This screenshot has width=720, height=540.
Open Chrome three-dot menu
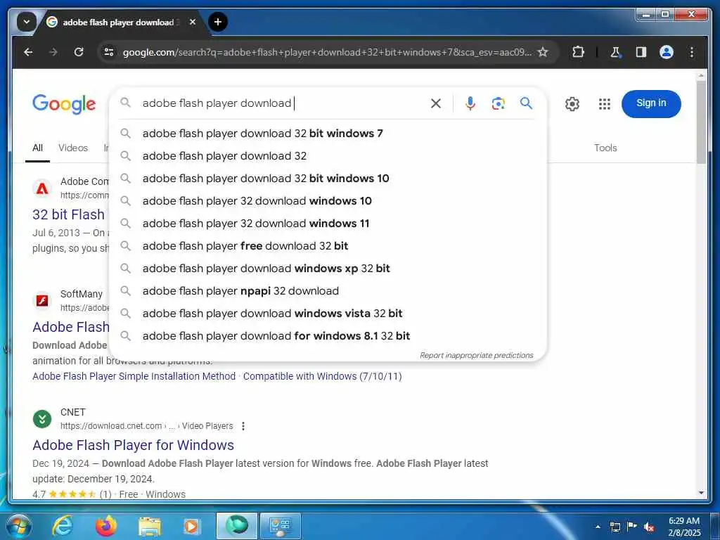[692, 52]
